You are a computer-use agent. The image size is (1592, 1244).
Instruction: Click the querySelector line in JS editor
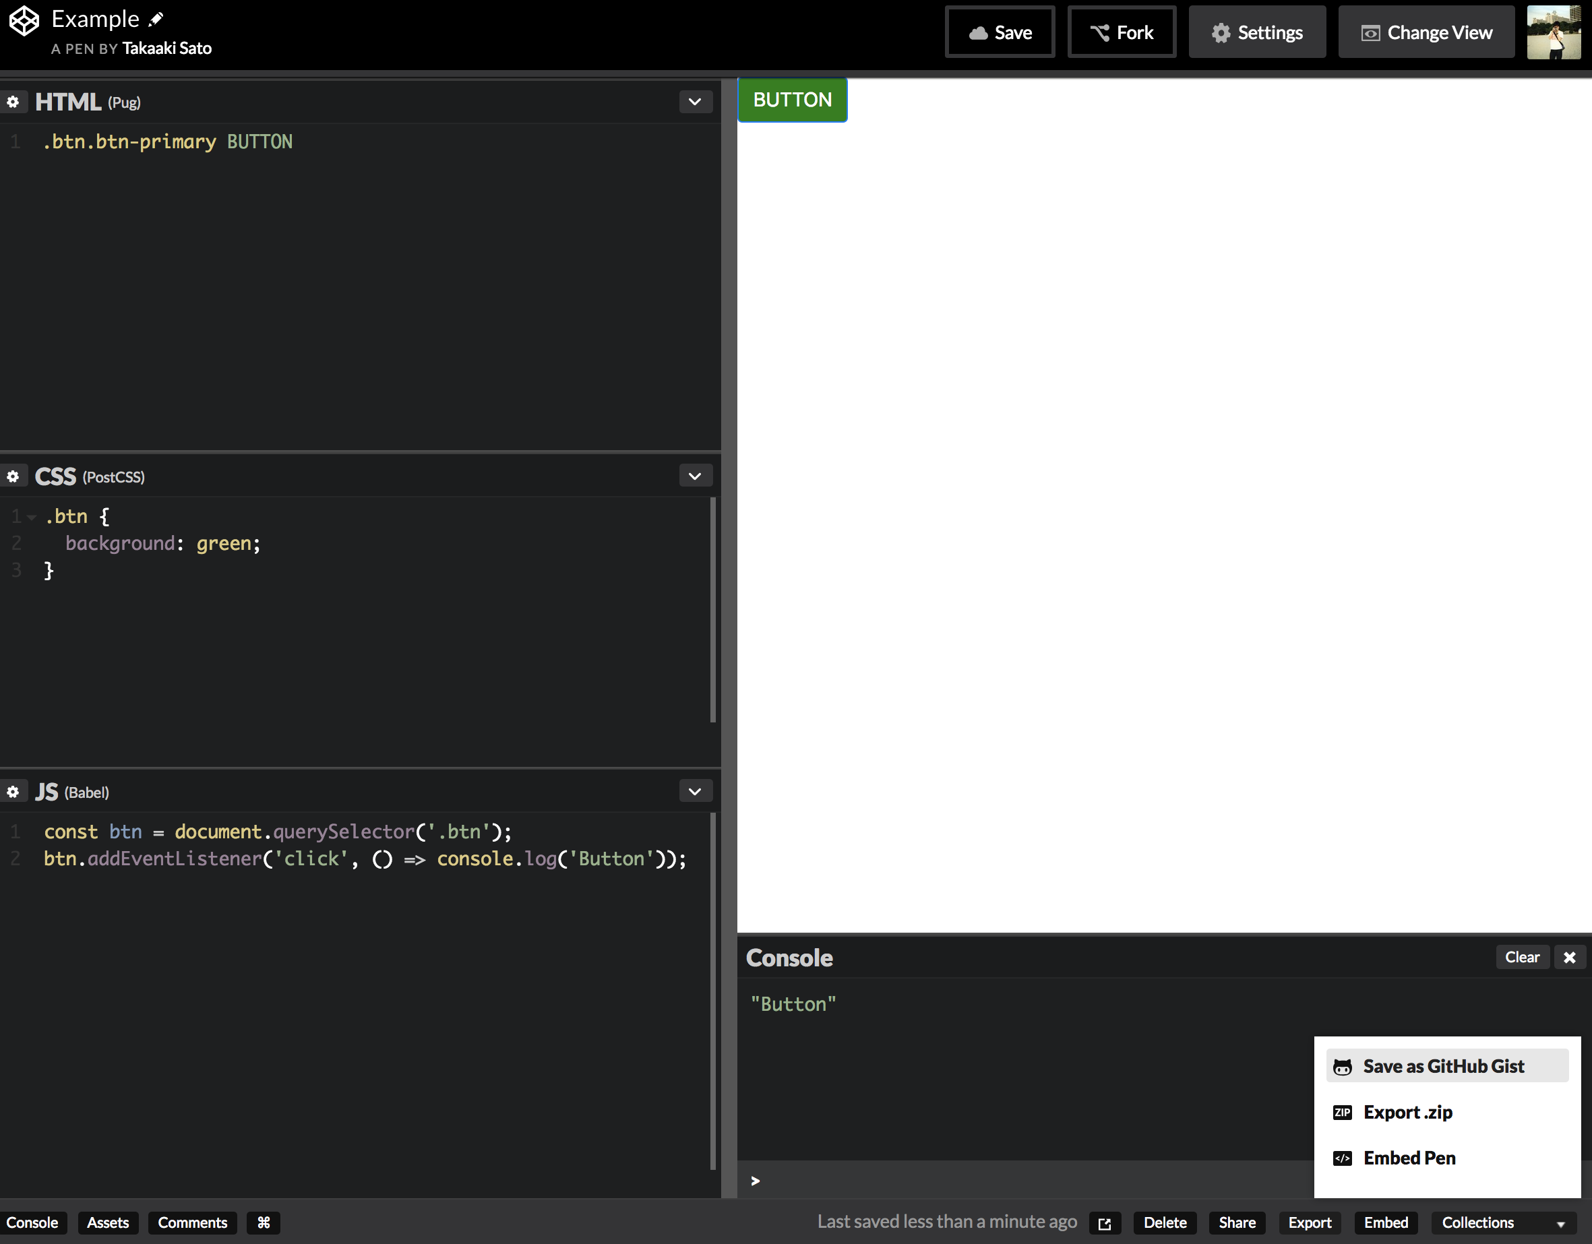coord(278,832)
